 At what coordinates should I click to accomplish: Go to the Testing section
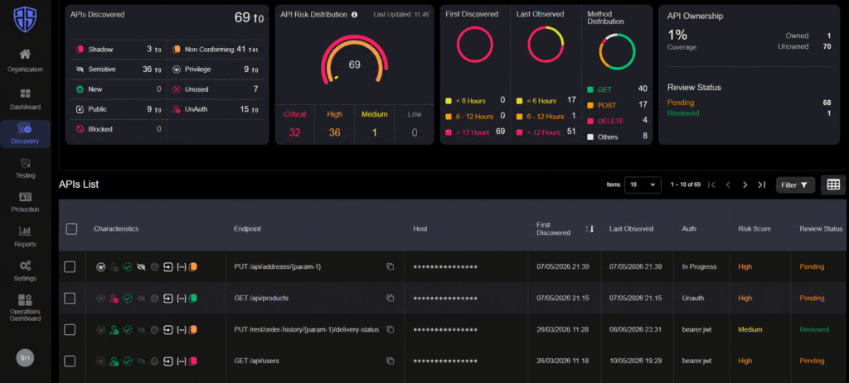[x=25, y=169]
